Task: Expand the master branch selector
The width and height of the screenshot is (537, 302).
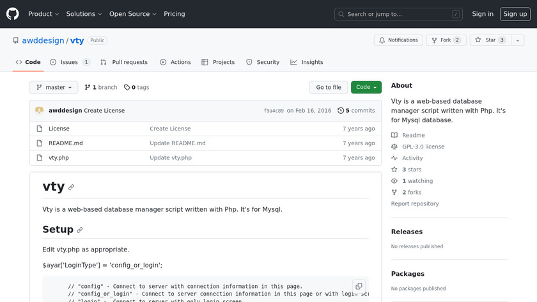Action: [54, 87]
